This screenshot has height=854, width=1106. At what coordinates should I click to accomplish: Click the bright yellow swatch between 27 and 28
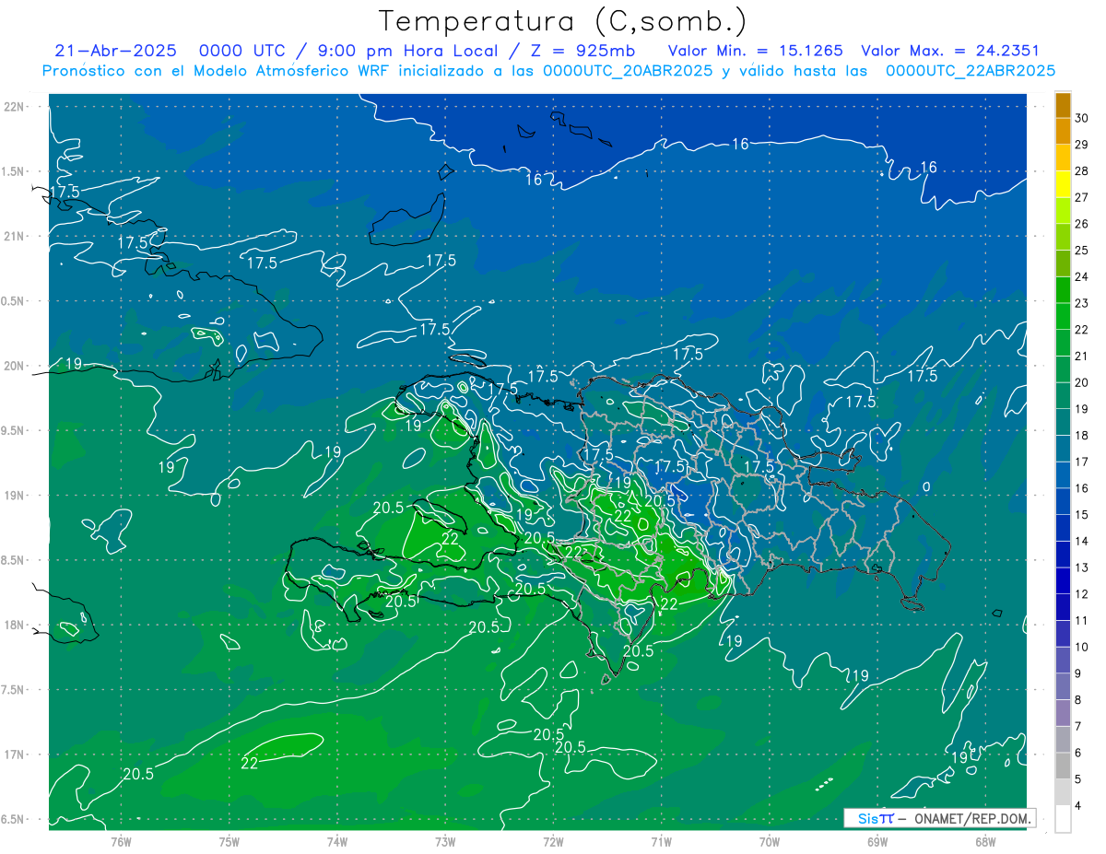click(1063, 184)
